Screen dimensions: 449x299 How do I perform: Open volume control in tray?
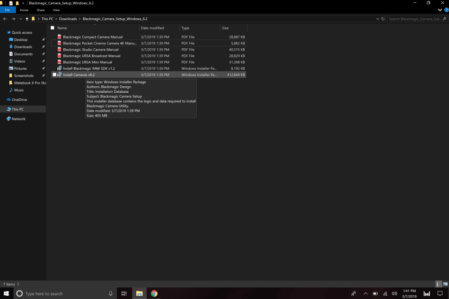point(395,293)
